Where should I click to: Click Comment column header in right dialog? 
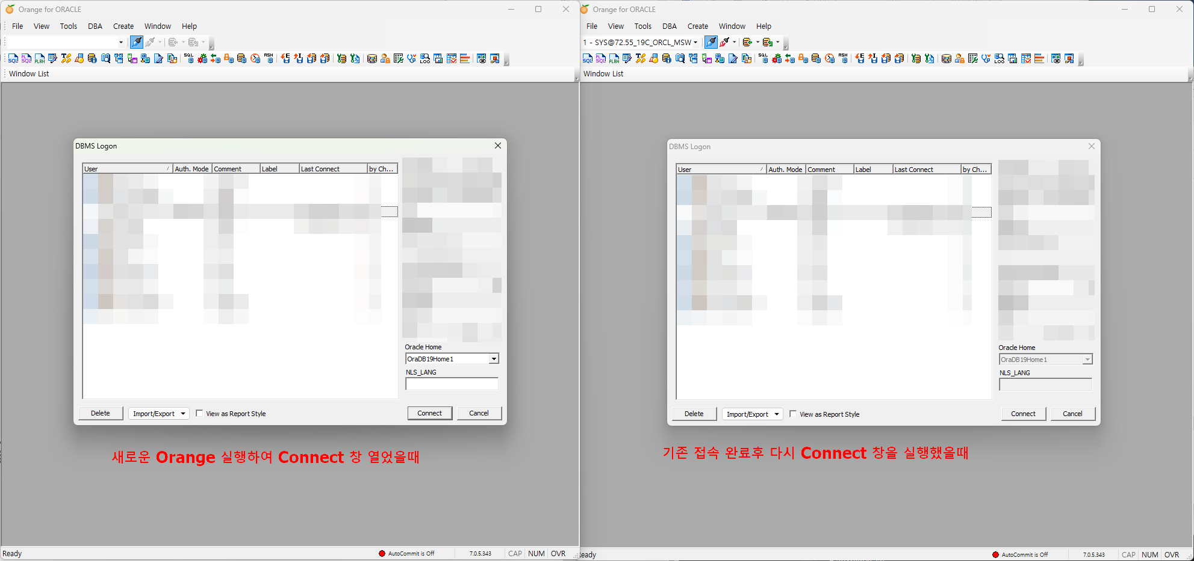click(830, 170)
